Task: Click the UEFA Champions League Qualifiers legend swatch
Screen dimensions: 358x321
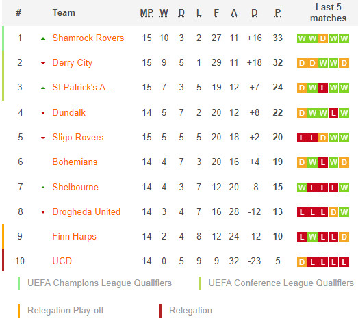Action: coord(18,283)
